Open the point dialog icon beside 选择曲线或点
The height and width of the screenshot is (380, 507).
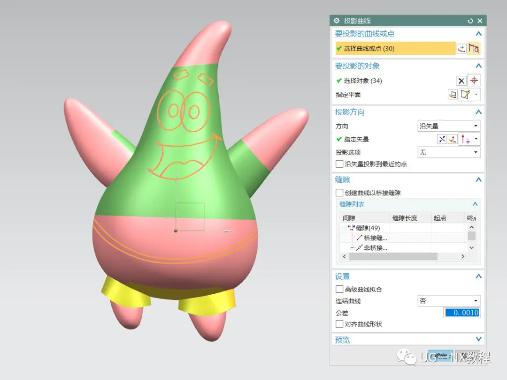pos(461,48)
